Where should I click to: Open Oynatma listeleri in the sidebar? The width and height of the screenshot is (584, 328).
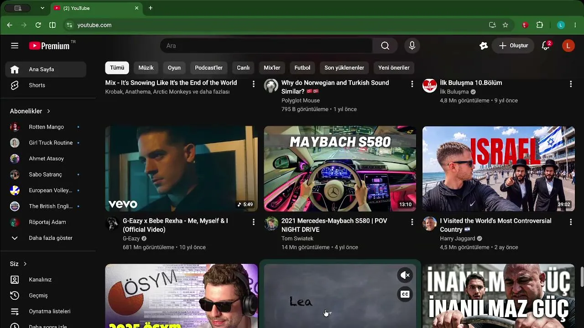click(46, 312)
